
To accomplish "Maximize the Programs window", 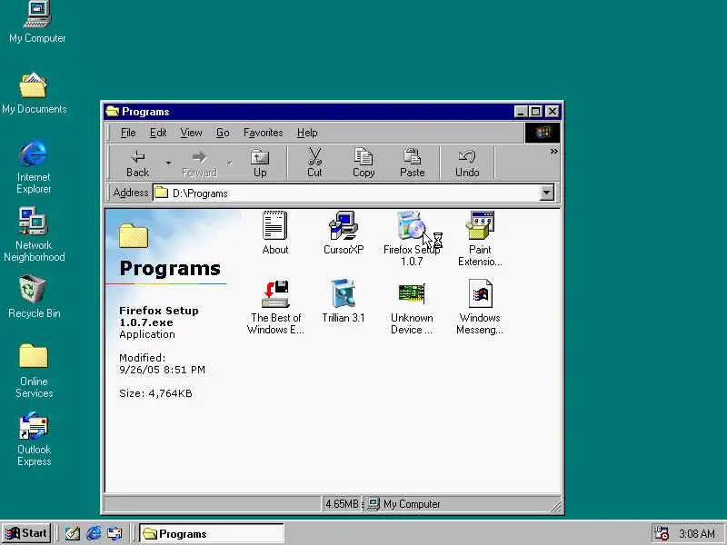I will [535, 111].
